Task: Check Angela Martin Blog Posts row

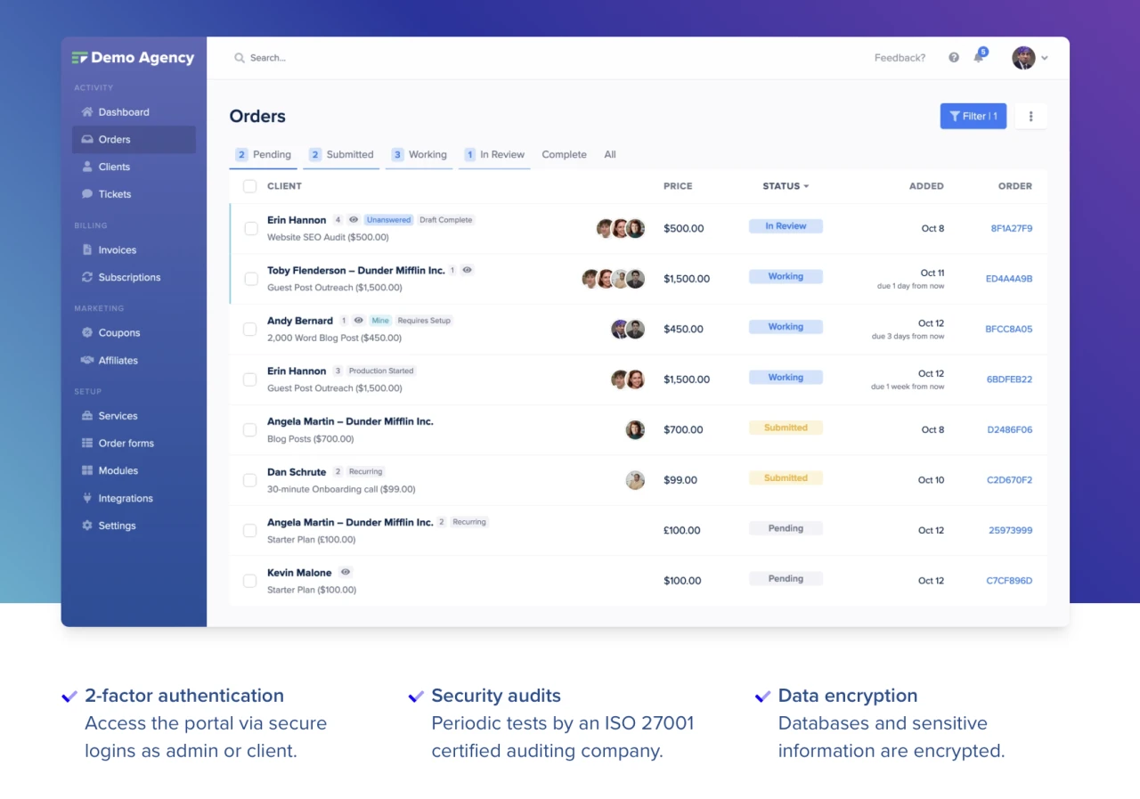Action: tap(250, 429)
